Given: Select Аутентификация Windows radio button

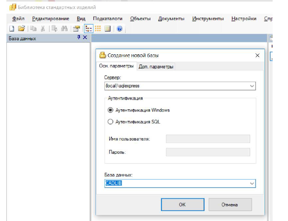Looking at the screenshot, I should 110,110.
